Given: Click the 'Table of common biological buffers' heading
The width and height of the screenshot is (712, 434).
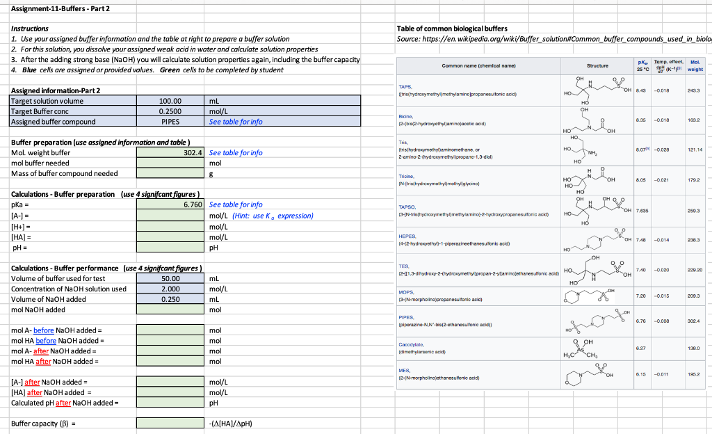Looking at the screenshot, I should 452,29.
